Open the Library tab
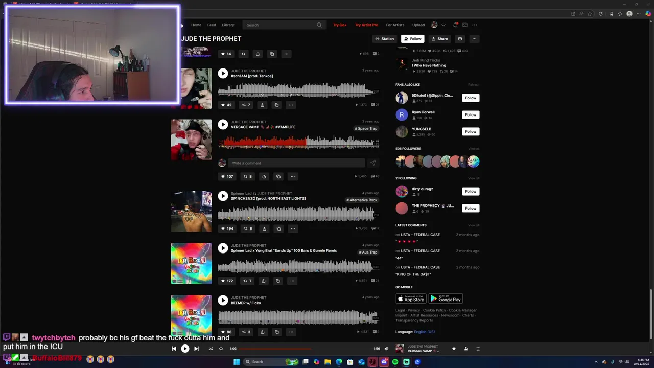 [x=228, y=25]
